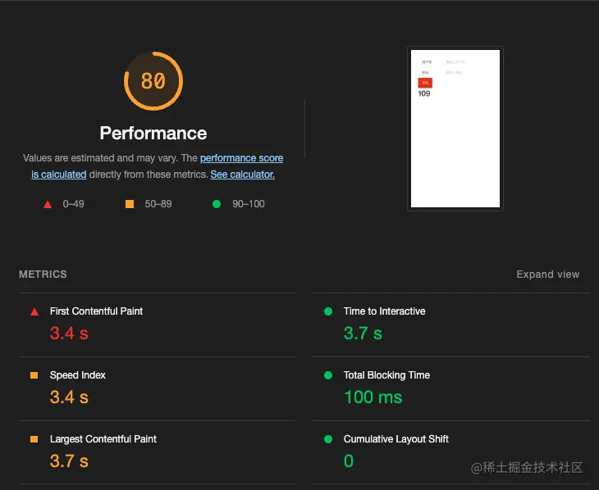
Task: Select the Speed Index value 3.4 s
Action: click(x=69, y=397)
